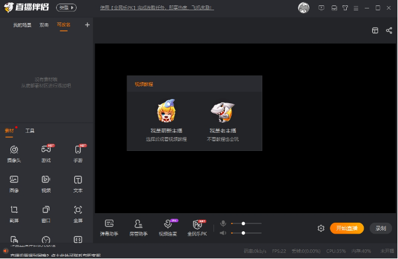Click the plus icon to add a scene

point(87,25)
